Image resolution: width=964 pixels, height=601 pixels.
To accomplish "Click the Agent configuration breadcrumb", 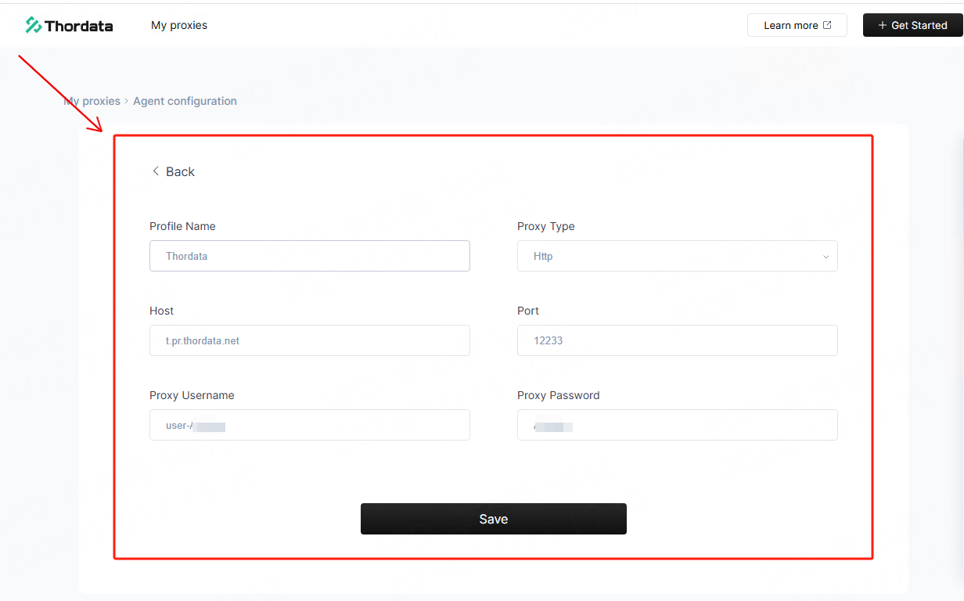I will tap(185, 101).
